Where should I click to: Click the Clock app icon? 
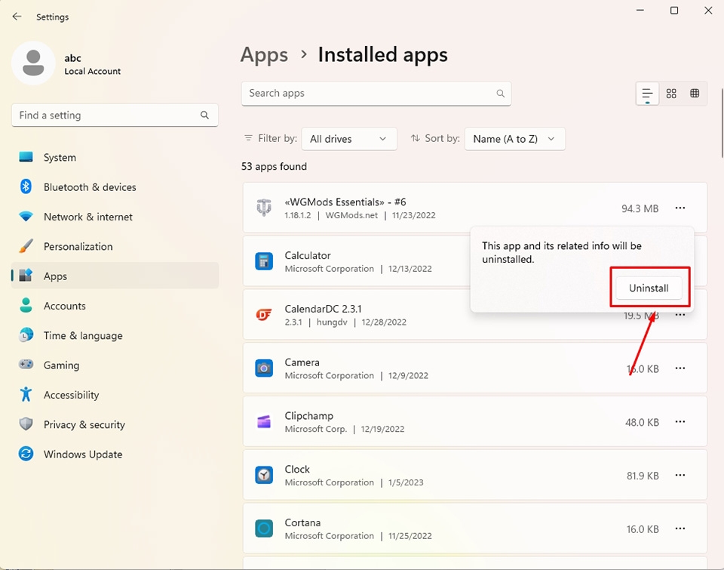click(x=264, y=475)
